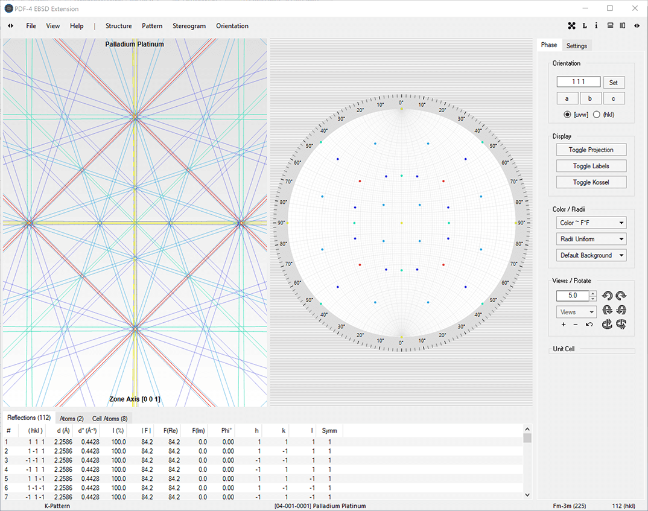Open the Radii Uniform dropdown

[x=591, y=239]
